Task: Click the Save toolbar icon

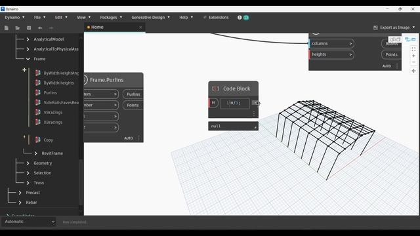Action: 29,28
